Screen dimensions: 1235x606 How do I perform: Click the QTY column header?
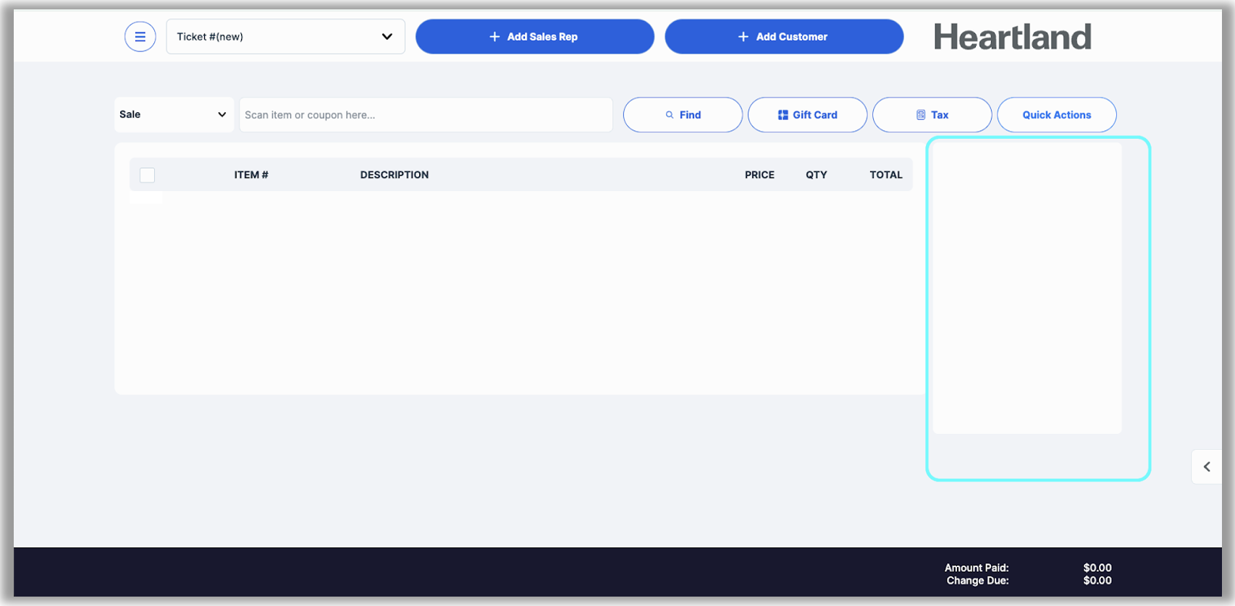point(816,175)
